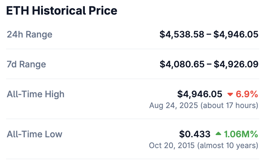The height and width of the screenshot is (164, 272).
Task: Click the green up arrow beside 1.06M%
Action: (218, 134)
